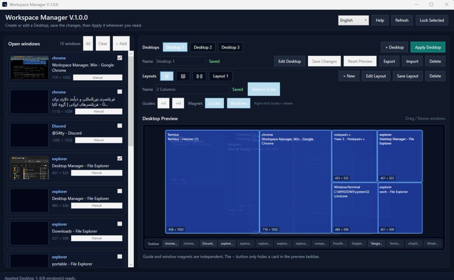Select the Layout 1 preset
This screenshot has width=454, height=280.
point(221,76)
